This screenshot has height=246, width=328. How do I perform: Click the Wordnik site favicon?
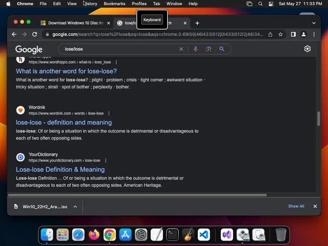click(x=20, y=110)
